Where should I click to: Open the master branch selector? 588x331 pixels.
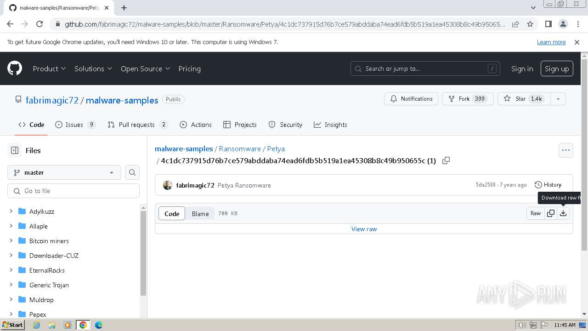[x=64, y=172]
